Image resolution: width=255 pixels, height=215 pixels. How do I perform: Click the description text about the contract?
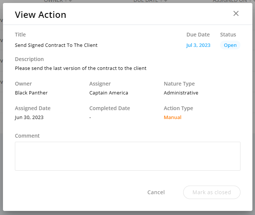click(80, 68)
